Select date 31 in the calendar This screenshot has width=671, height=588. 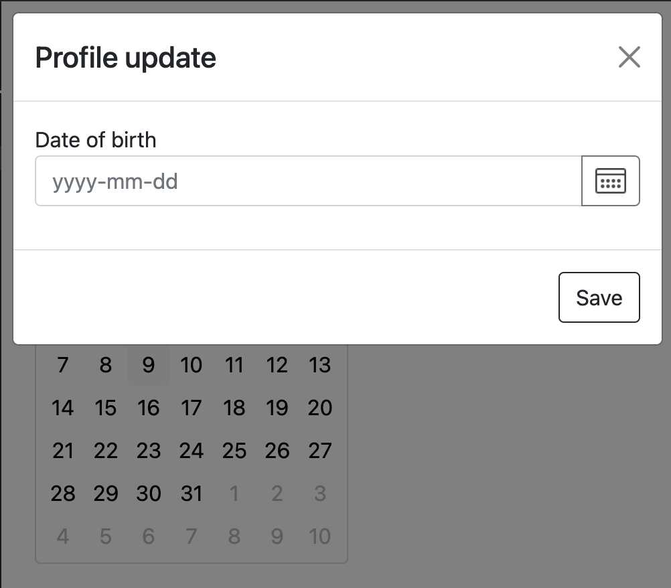[x=191, y=494]
